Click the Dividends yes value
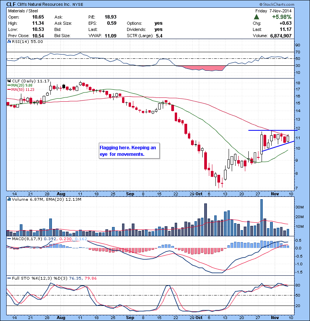This screenshot has width=310, height=321. (x=158, y=29)
